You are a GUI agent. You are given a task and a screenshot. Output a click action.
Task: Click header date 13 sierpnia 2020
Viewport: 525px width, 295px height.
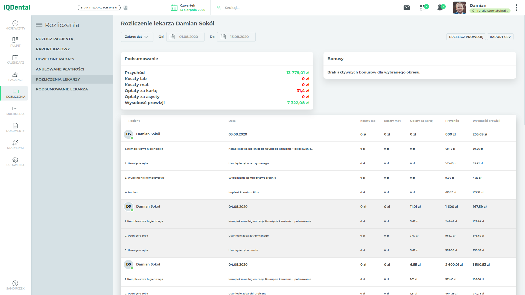tap(192, 10)
